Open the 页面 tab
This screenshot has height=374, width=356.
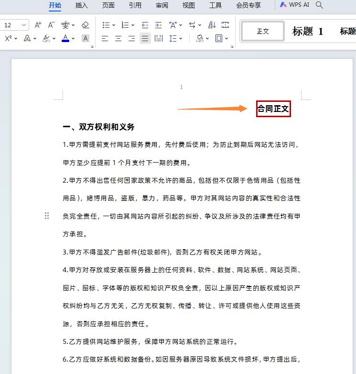108,5
